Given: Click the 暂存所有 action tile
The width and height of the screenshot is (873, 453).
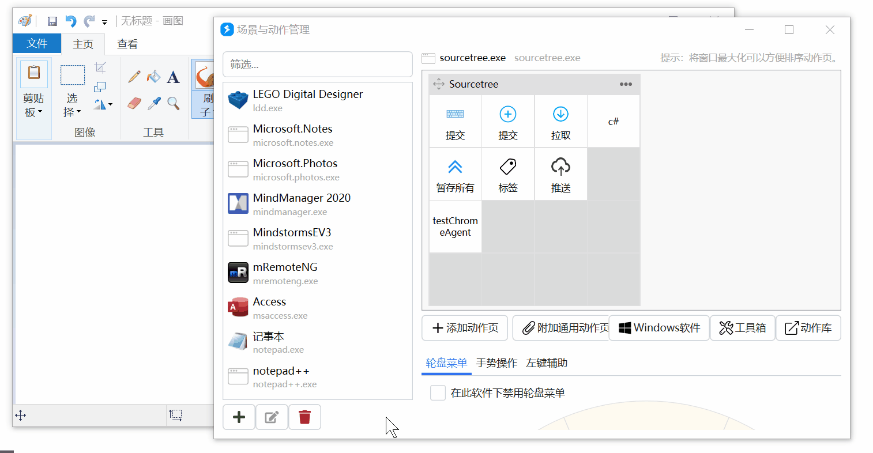Looking at the screenshot, I should point(455,174).
